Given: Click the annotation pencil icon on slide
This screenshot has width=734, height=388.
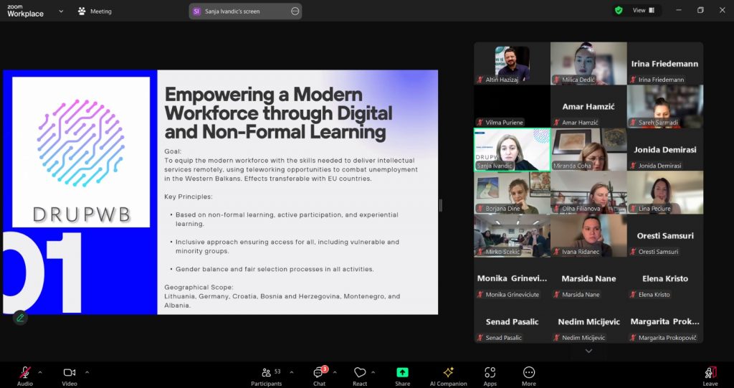Looking at the screenshot, I should click(20, 317).
